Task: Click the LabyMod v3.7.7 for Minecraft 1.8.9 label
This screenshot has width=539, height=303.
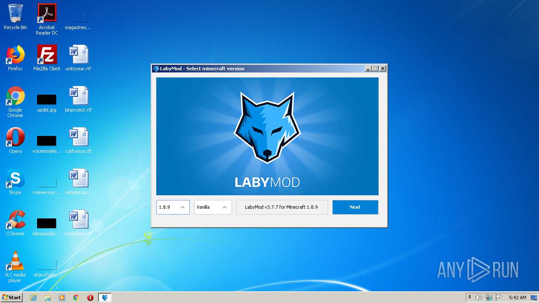Action: 281,207
